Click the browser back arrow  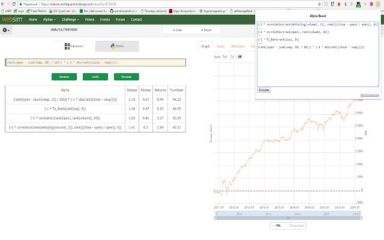[2, 4]
